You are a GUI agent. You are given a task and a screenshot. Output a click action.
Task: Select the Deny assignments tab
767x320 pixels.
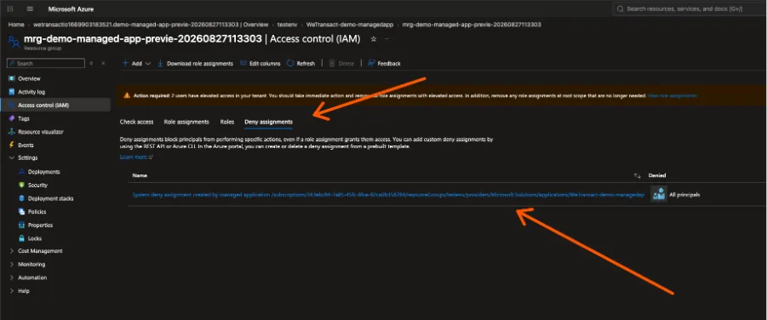coord(268,122)
